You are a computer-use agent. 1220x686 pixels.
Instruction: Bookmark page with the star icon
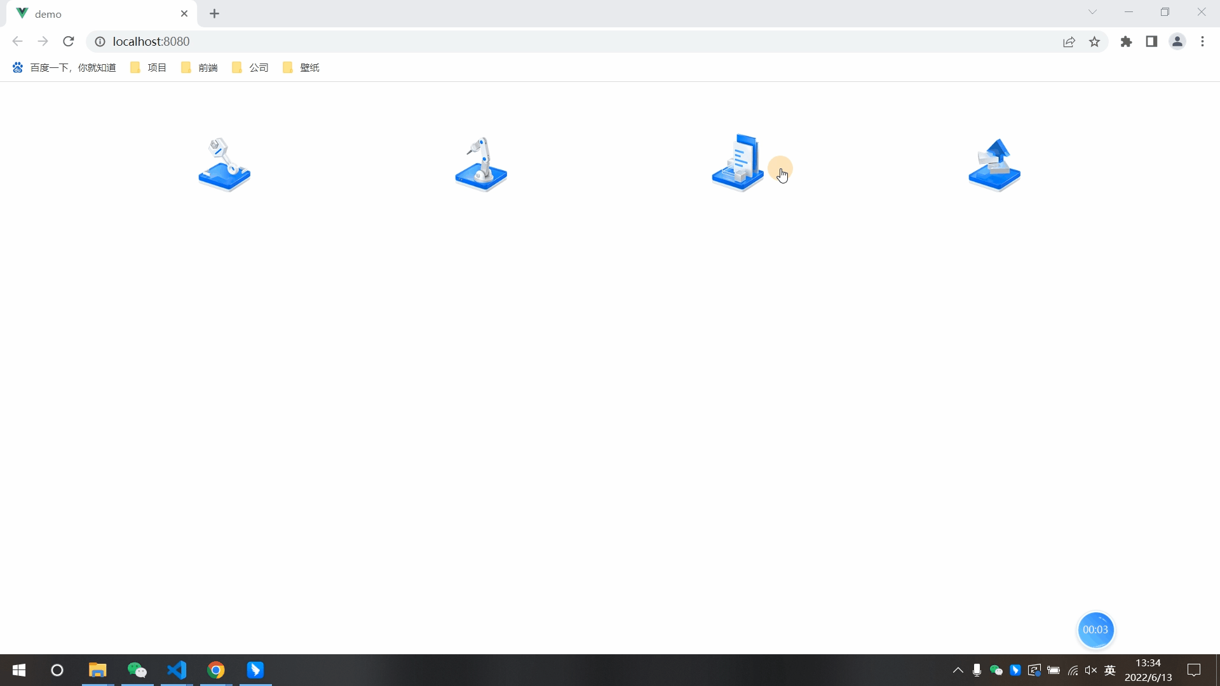(1094, 42)
